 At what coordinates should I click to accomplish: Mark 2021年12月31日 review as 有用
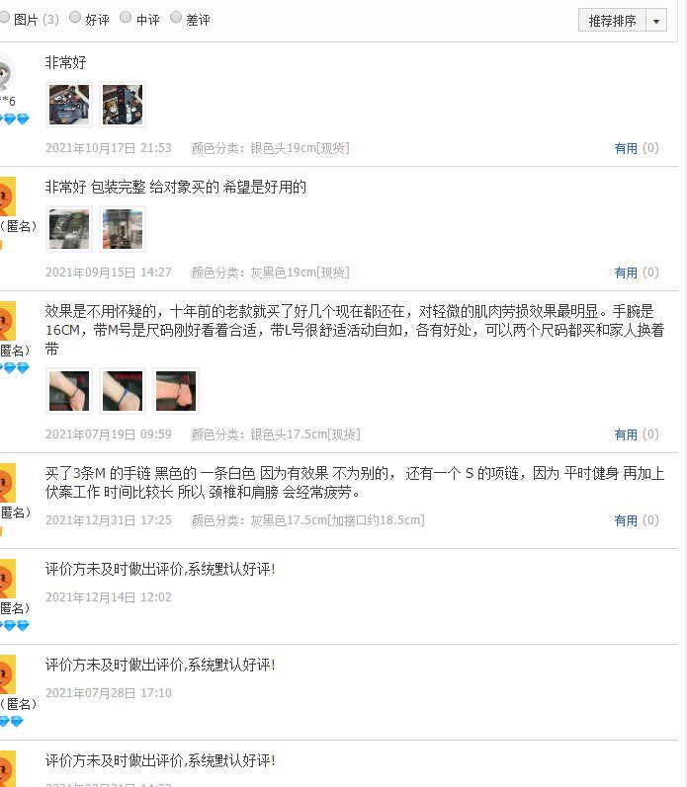626,521
